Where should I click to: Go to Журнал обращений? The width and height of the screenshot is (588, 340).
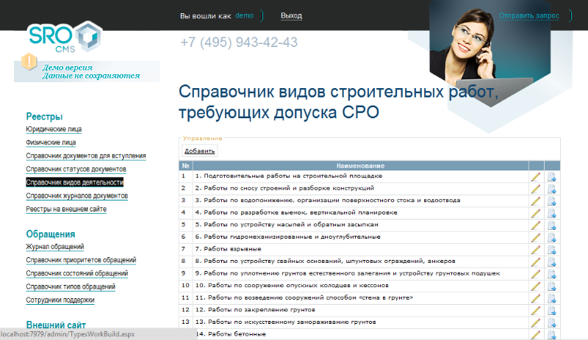[54, 247]
